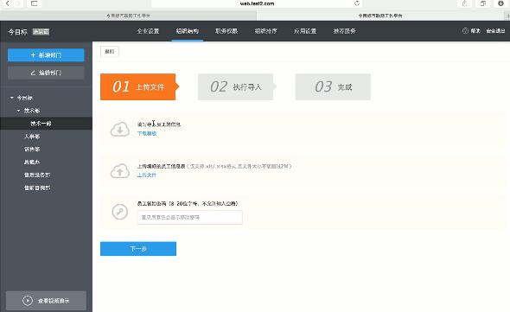Click the 上传文件 link
This screenshot has width=510, height=312.
click(x=147, y=175)
